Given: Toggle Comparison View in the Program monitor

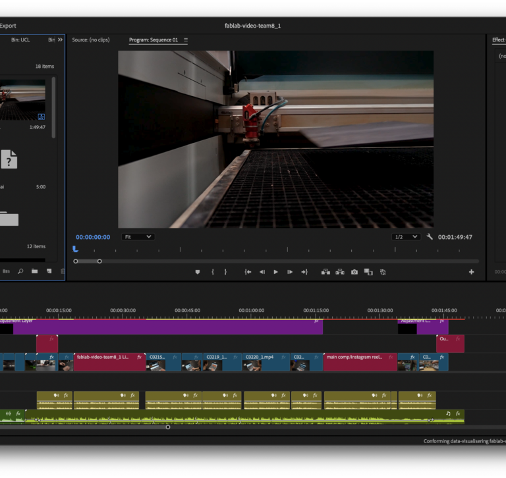Looking at the screenshot, I should click(x=368, y=272).
